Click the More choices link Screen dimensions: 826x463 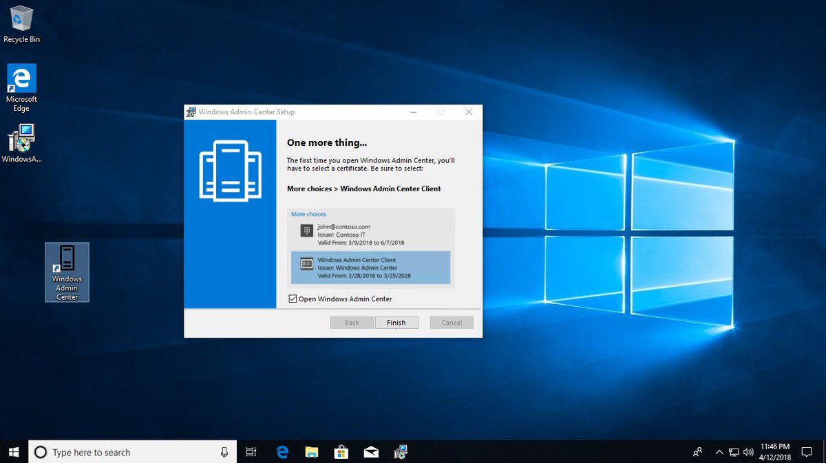click(x=308, y=214)
